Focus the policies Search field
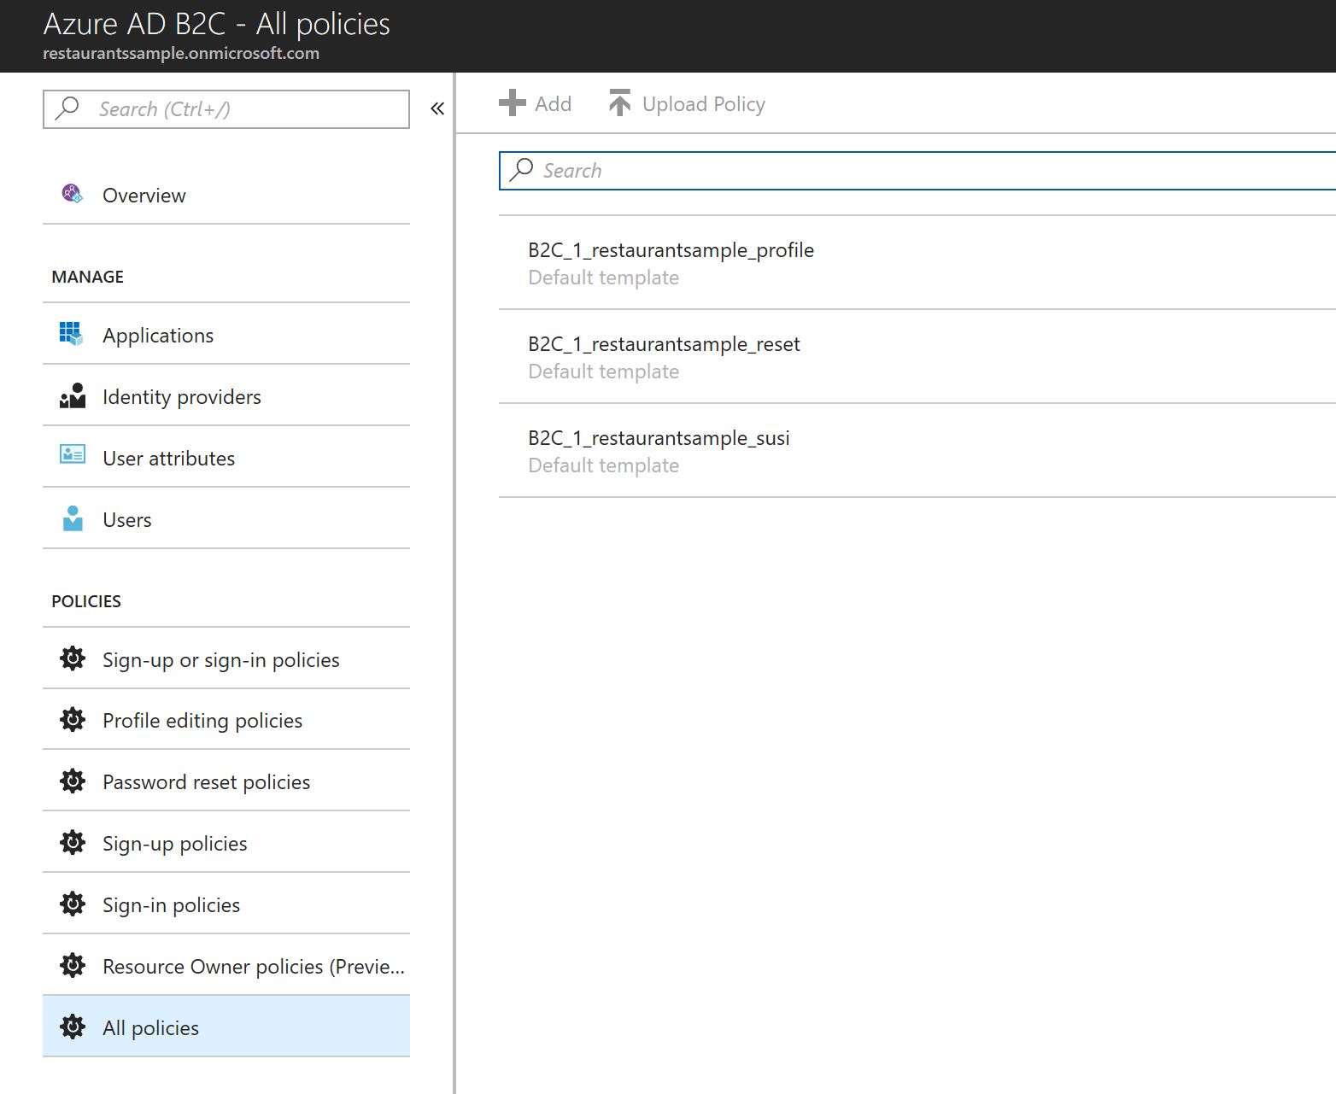The width and height of the screenshot is (1336, 1094). coord(917,171)
